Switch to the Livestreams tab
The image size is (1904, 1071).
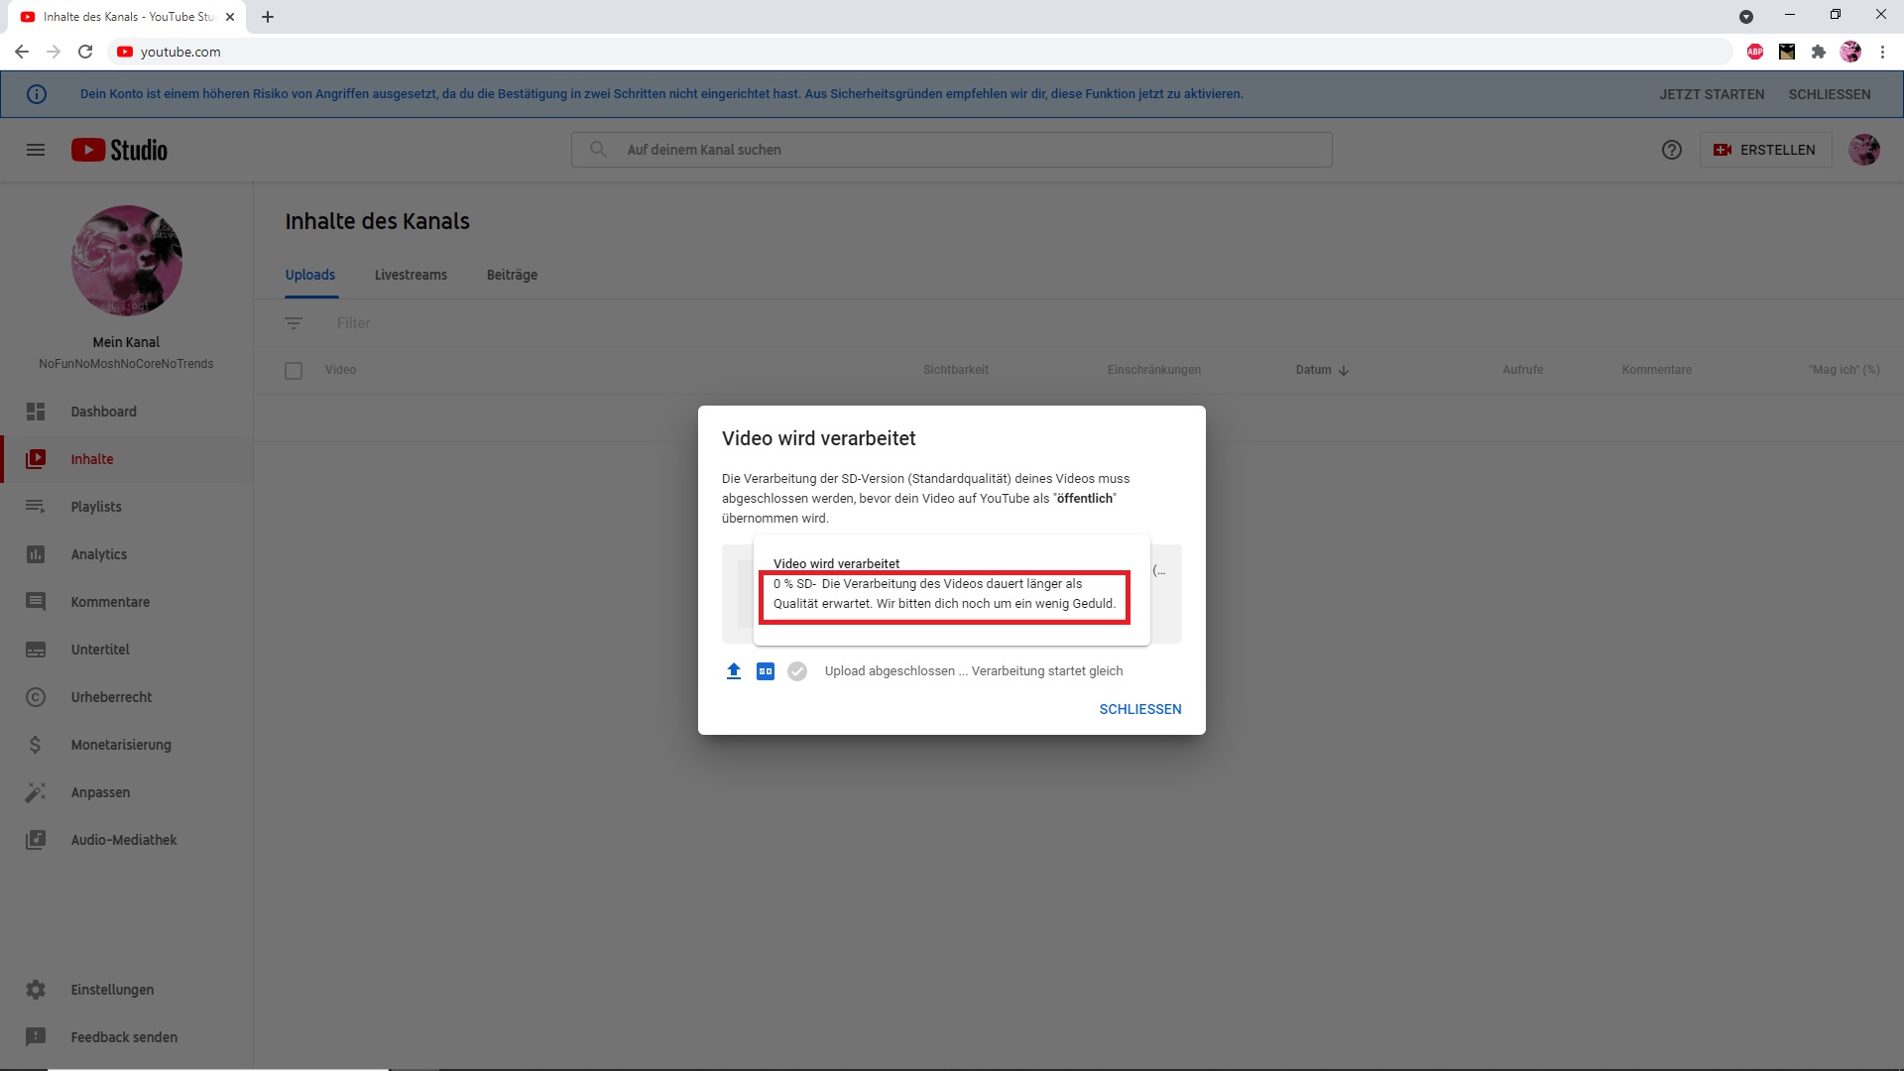(411, 275)
